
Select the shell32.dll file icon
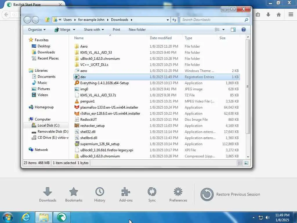[x=77, y=132]
